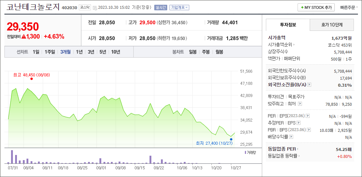Click the tallest volume bar near 07/31
The image size is (362, 177).
tap(12, 157)
